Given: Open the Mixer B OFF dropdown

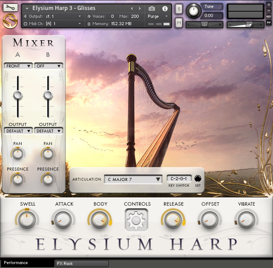Looking at the screenshot, I should click(48, 66).
